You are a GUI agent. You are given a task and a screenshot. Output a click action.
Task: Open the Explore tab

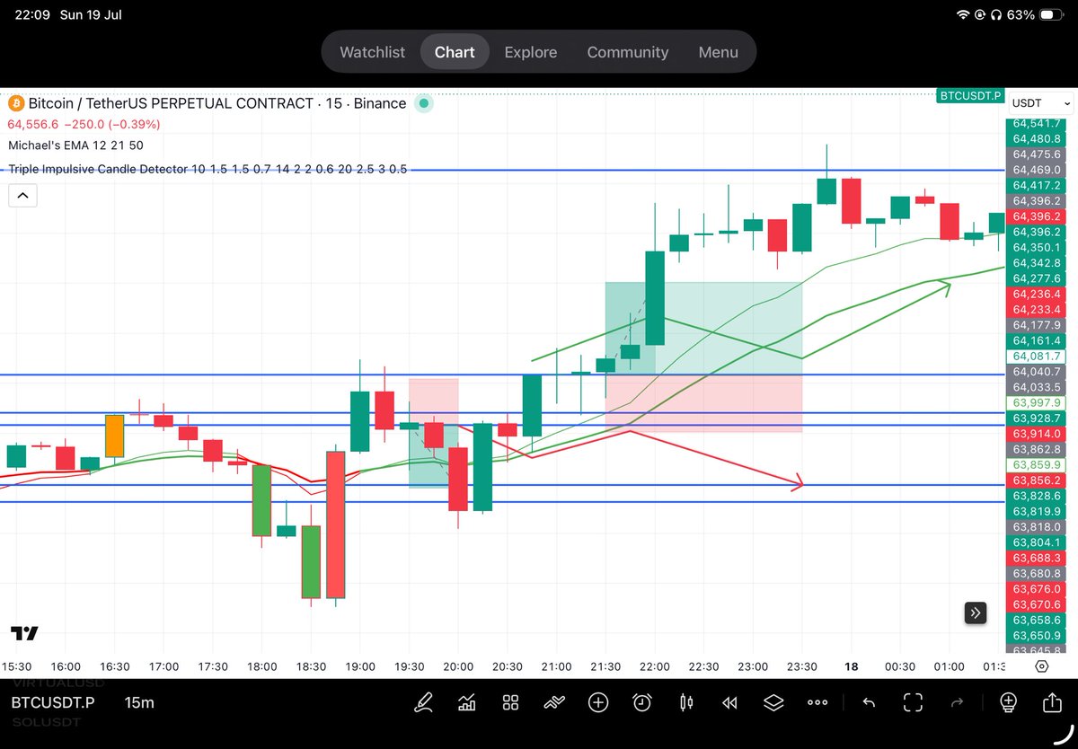(530, 52)
